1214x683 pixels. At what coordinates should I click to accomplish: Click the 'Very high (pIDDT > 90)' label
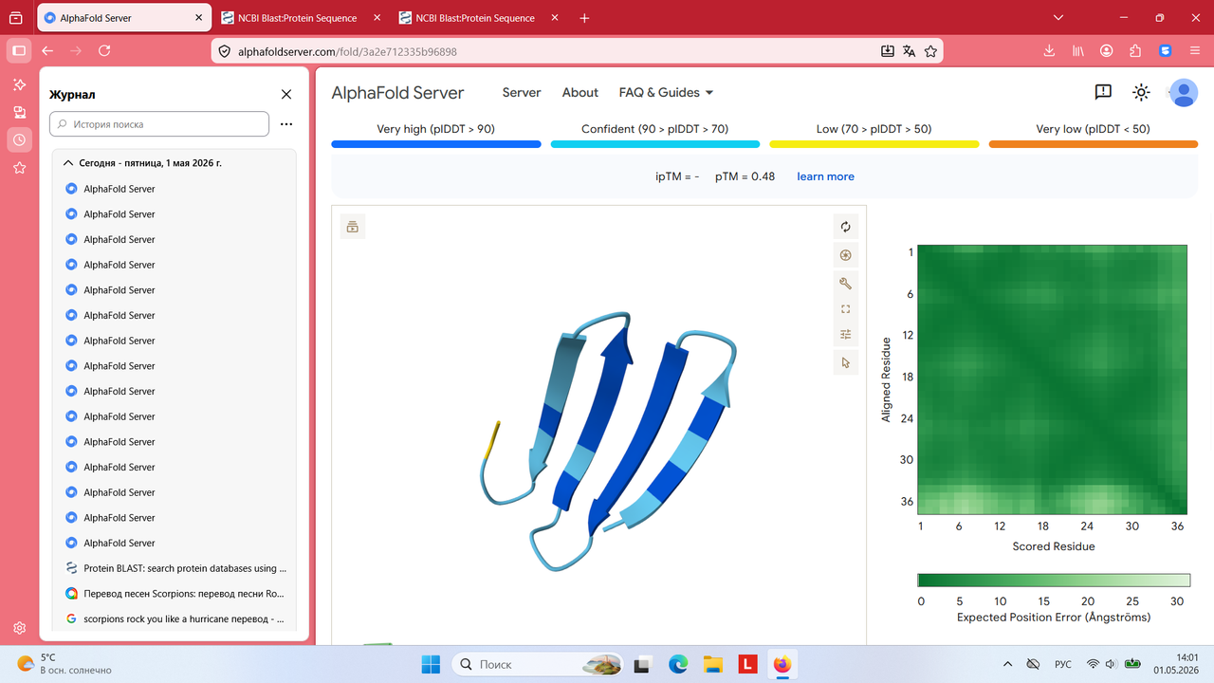click(x=435, y=129)
